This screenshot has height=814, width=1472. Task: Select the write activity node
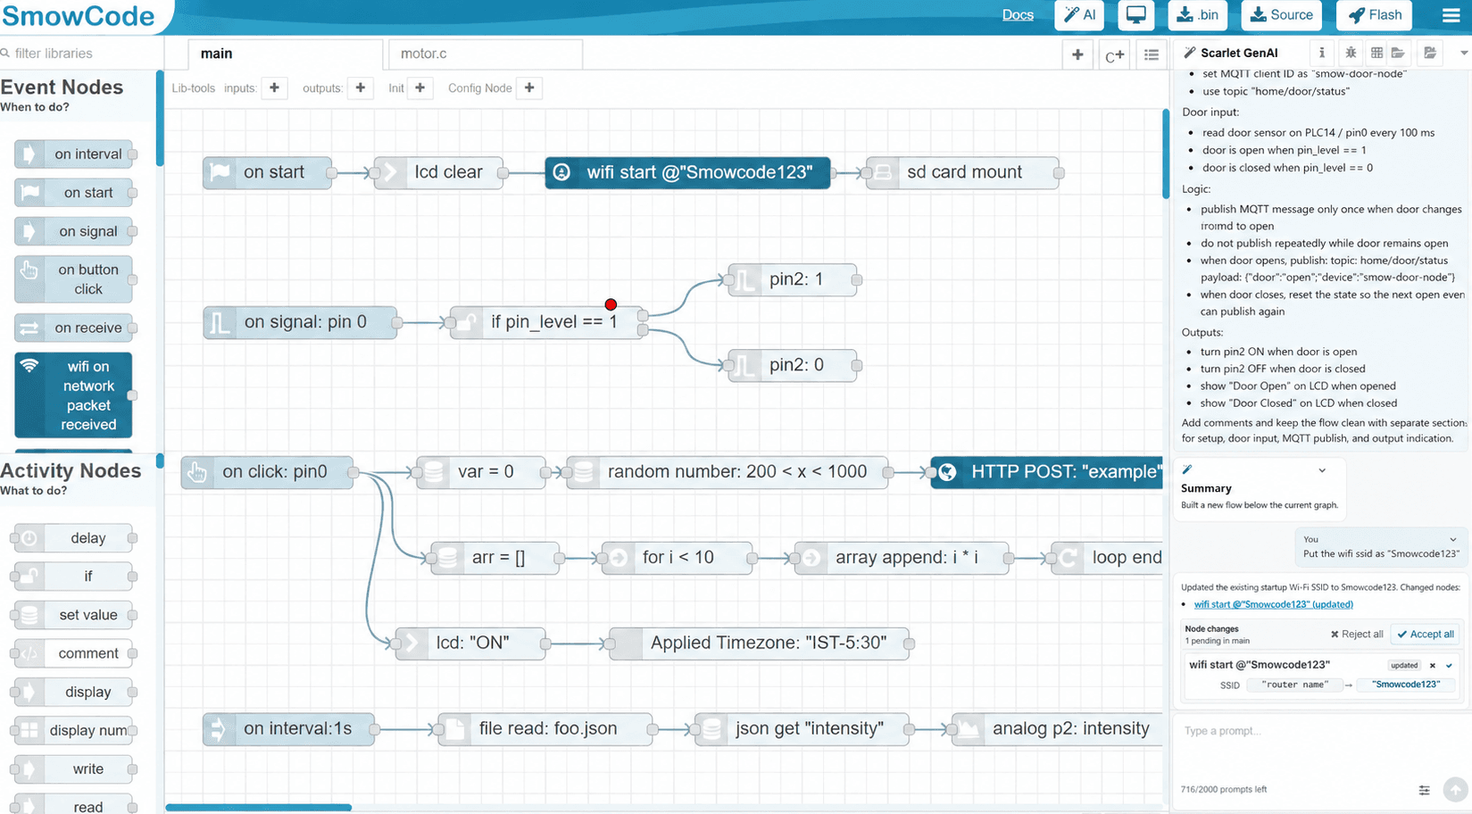(75, 768)
